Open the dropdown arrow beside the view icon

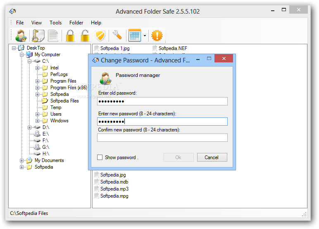tap(145, 36)
